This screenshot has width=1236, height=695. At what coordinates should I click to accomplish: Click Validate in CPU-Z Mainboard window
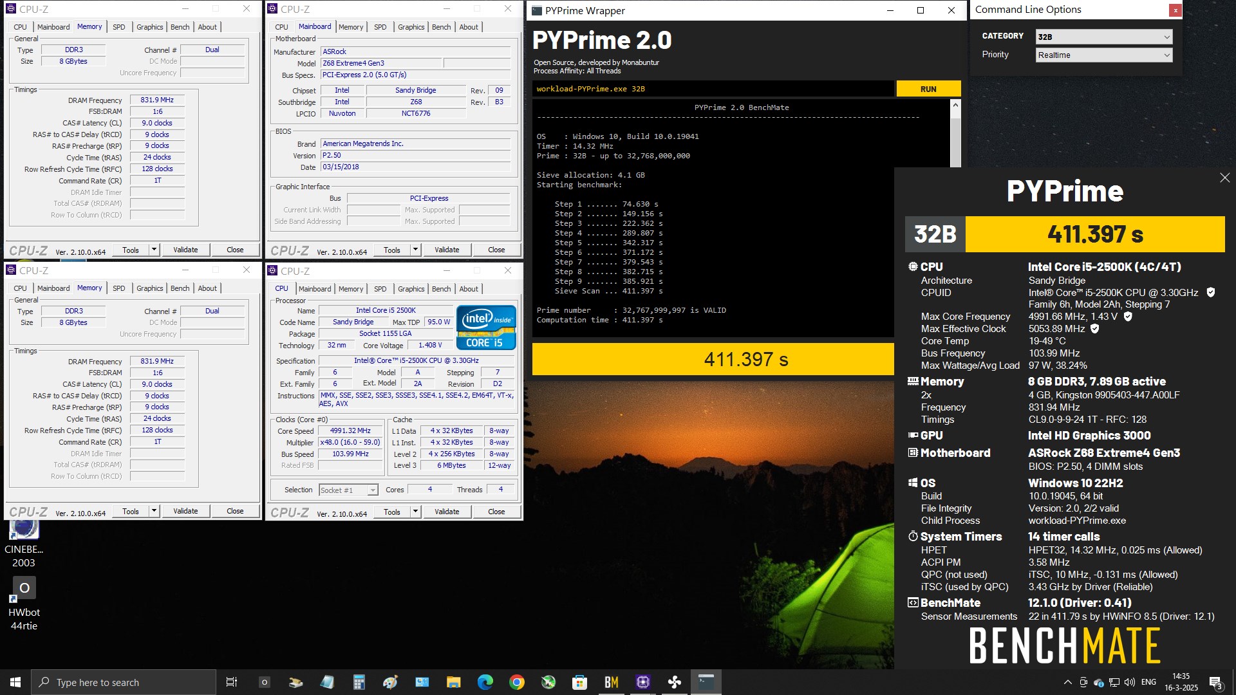pyautogui.click(x=447, y=250)
